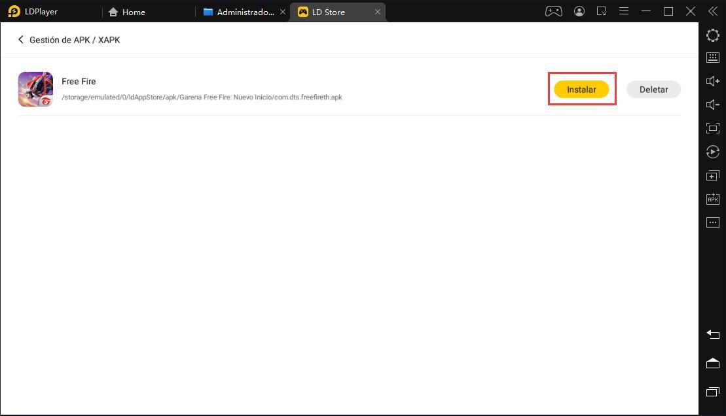Decrease volume using sidebar icon
Screen dimensions: 726x416
click(x=712, y=105)
